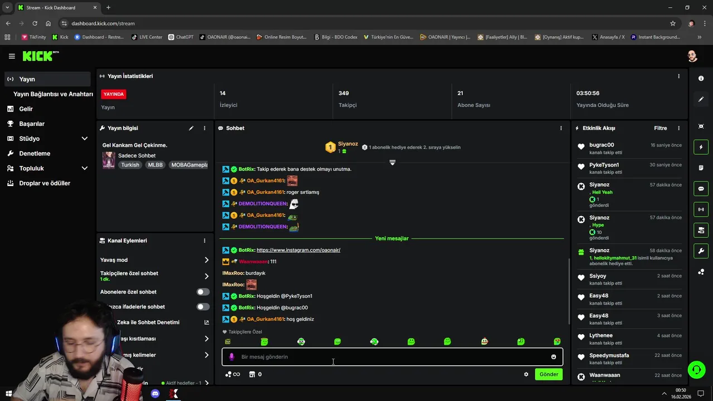713x401 pixels.
Task: Toggle the lightning activity feed sidebar icon
Action: pyautogui.click(x=701, y=147)
